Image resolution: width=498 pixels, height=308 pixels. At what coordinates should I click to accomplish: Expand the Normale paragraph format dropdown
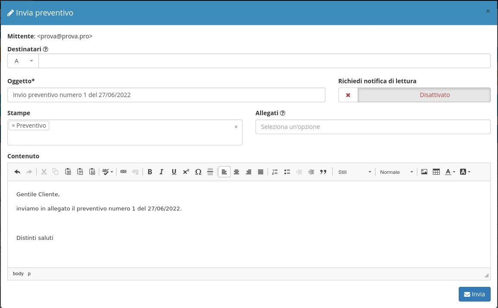click(396, 172)
